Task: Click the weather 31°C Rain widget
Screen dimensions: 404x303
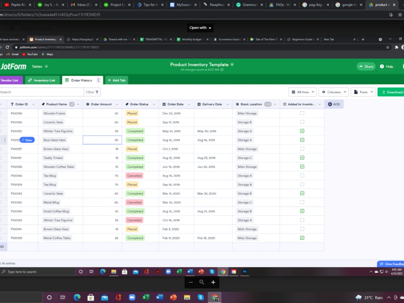Action: tap(369, 298)
